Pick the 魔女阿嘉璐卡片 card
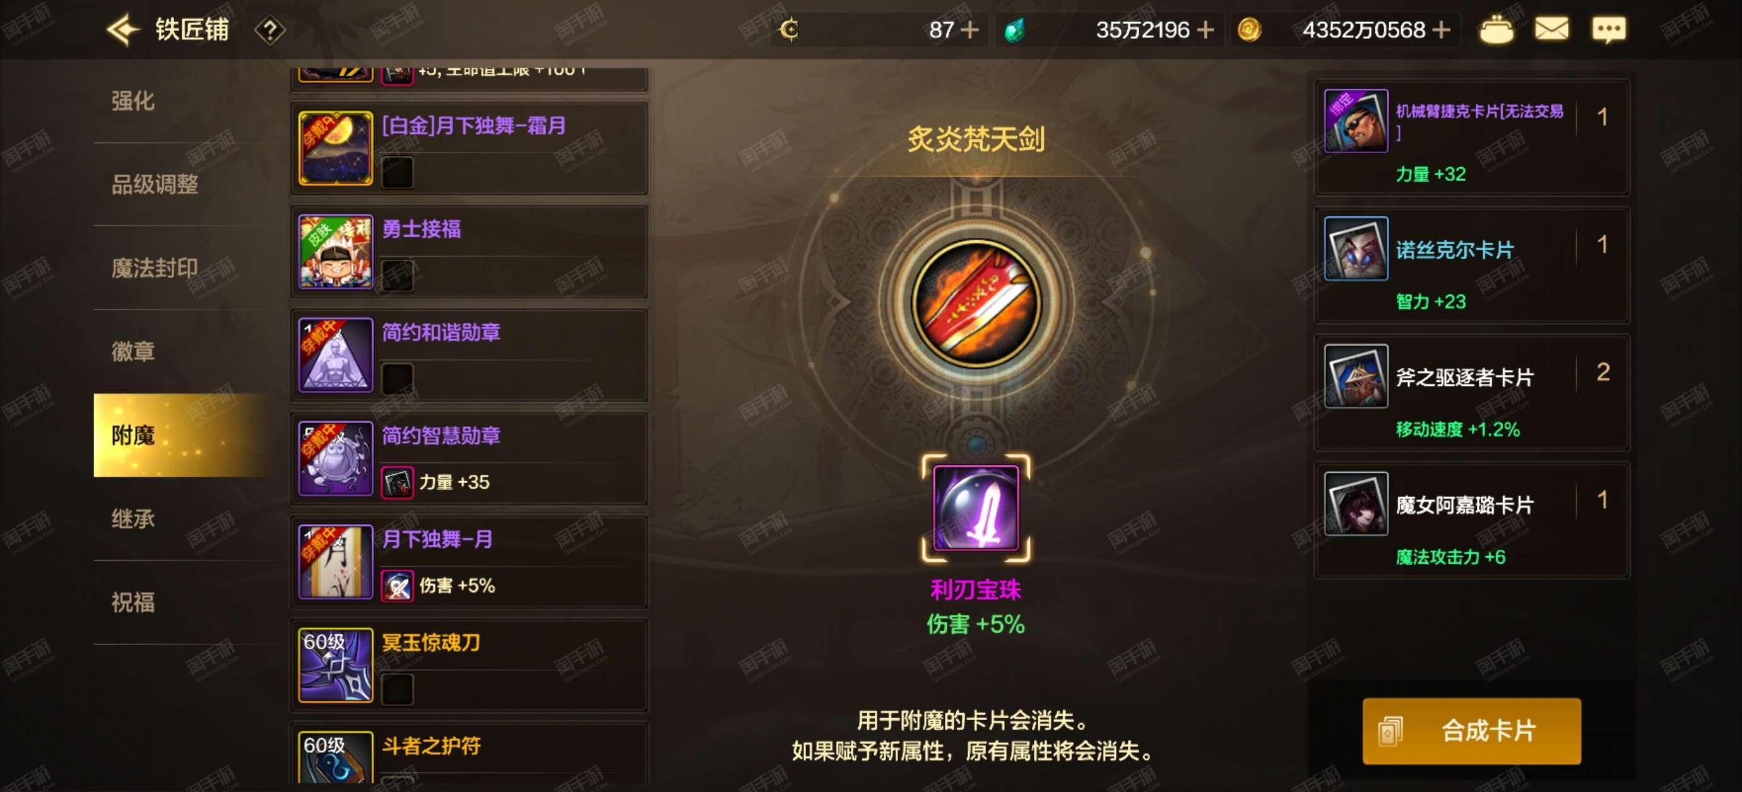This screenshot has height=792, width=1742. tap(1471, 520)
